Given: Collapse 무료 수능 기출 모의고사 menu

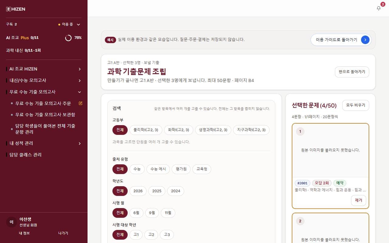Looking at the screenshot, I should [x=44, y=92].
